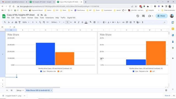This screenshot has height=99, width=176.
Task: Click the Share button
Action: coord(161,16)
